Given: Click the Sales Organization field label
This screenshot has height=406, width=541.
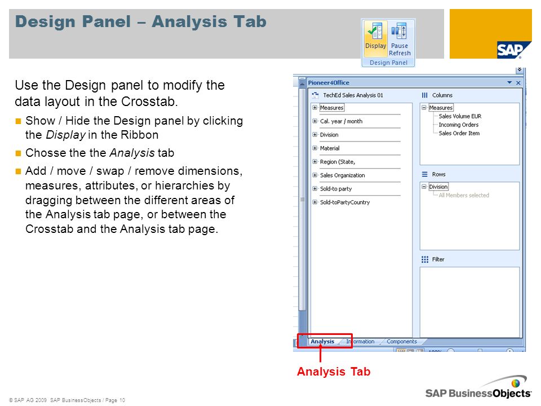Looking at the screenshot, I should [342, 175].
